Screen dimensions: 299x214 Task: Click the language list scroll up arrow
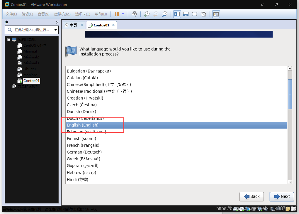[290, 68]
